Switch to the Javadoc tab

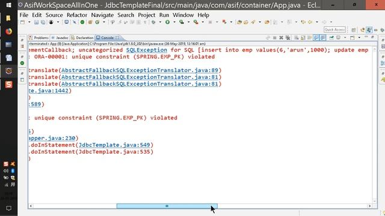pyautogui.click(x=60, y=38)
